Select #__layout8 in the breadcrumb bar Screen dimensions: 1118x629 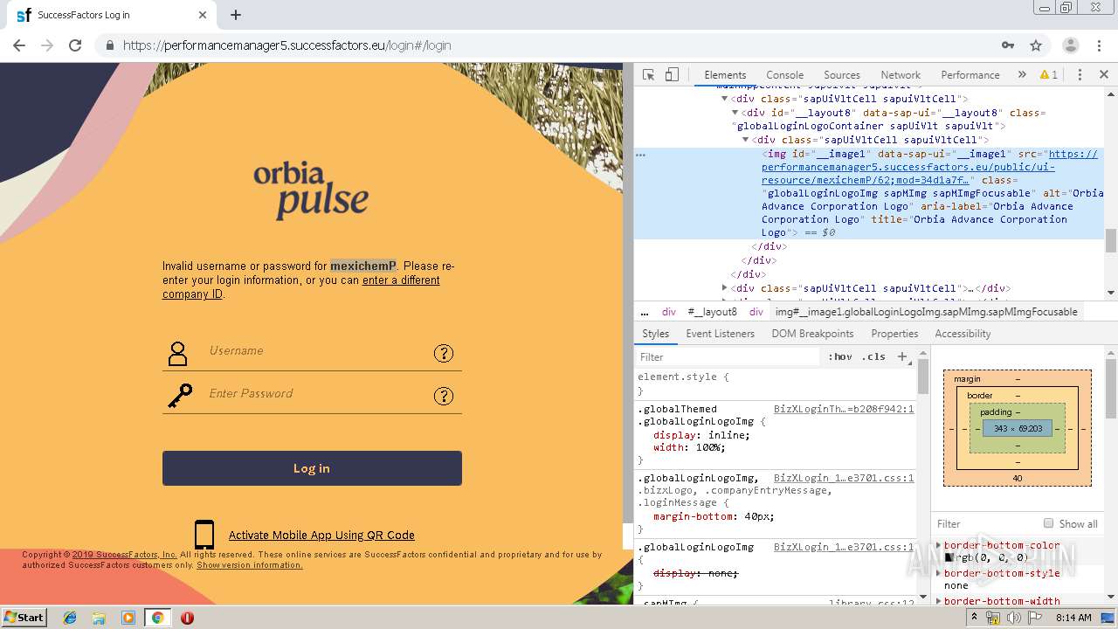click(x=712, y=312)
